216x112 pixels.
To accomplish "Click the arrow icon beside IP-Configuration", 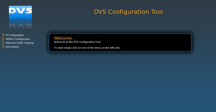I will (x=3, y=35).
